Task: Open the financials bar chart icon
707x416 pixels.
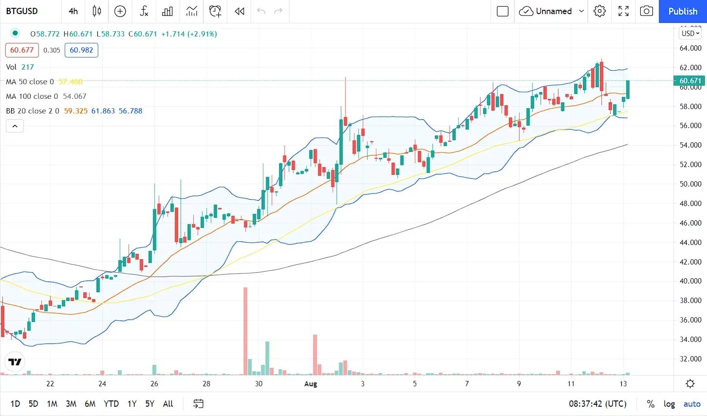Action: [x=167, y=11]
